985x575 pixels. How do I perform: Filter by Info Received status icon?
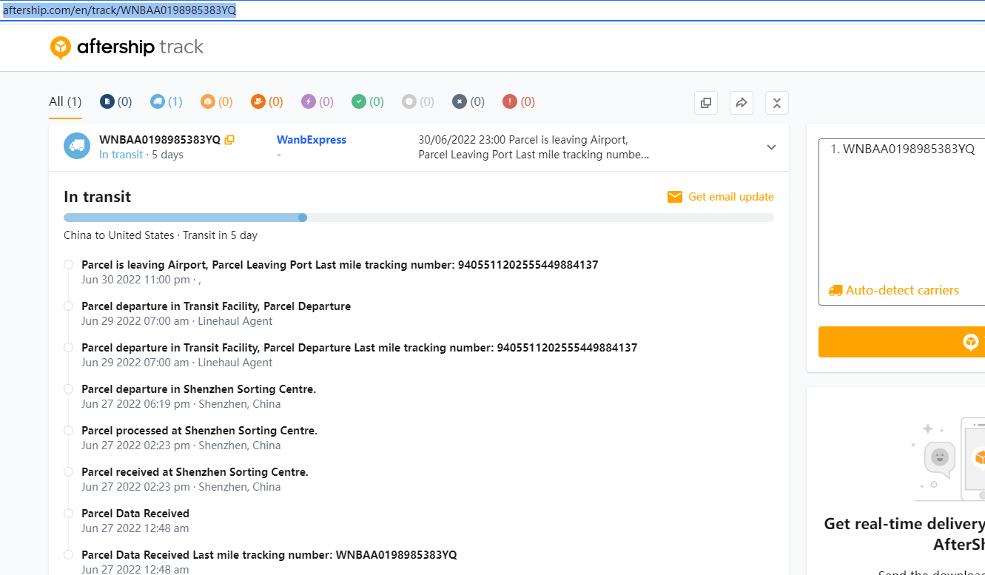[108, 101]
